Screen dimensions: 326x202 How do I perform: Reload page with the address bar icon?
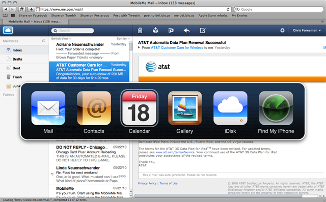point(228,9)
